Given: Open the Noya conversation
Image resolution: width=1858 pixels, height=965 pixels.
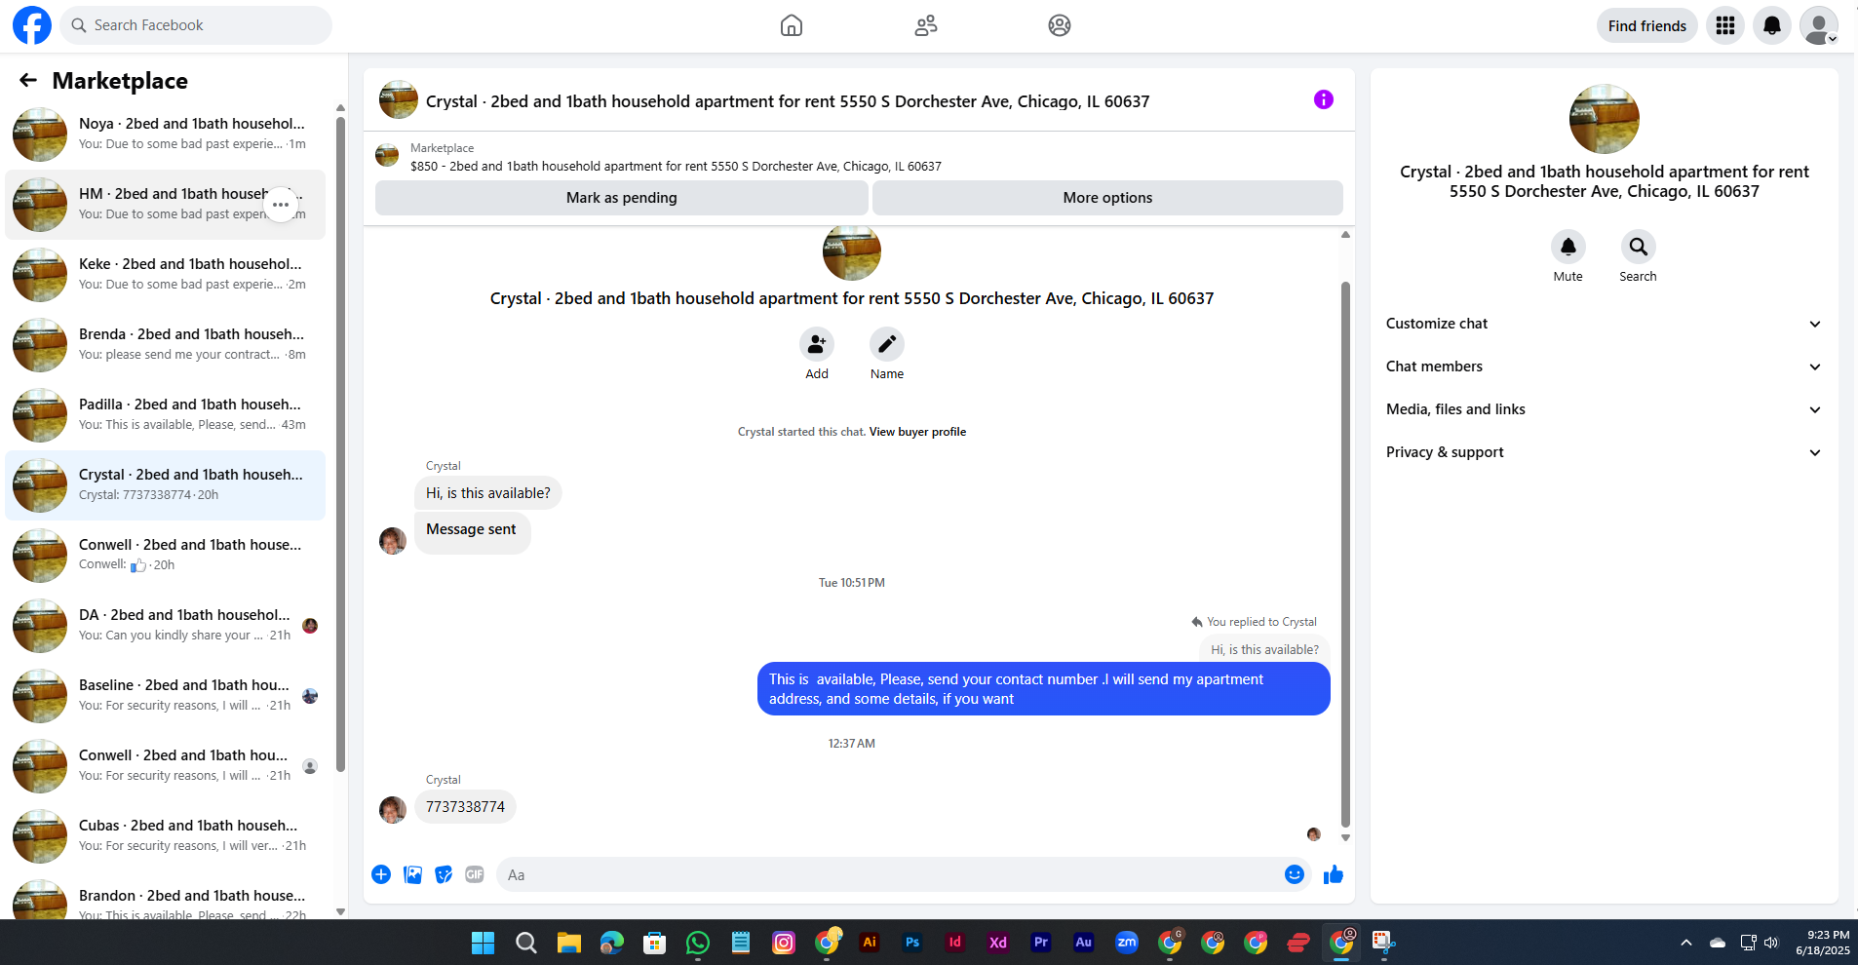Looking at the screenshot, I should pyautogui.click(x=166, y=135).
